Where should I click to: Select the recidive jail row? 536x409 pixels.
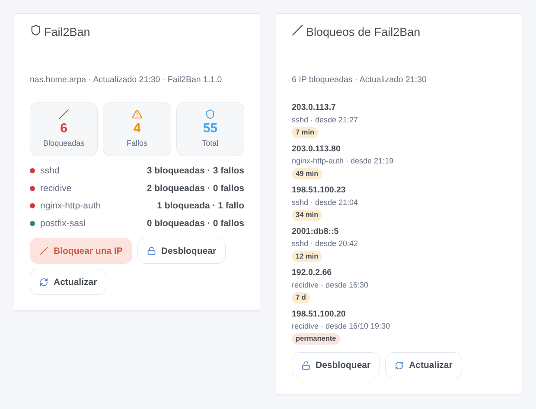click(x=137, y=188)
